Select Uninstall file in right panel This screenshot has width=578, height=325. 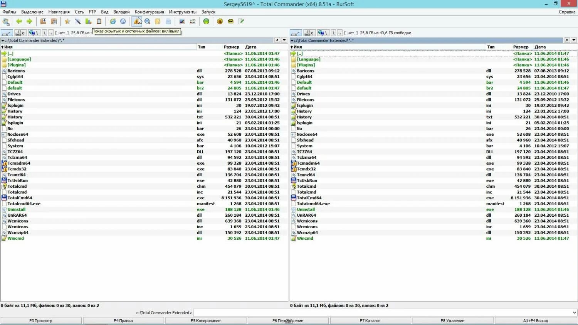tap(434, 210)
